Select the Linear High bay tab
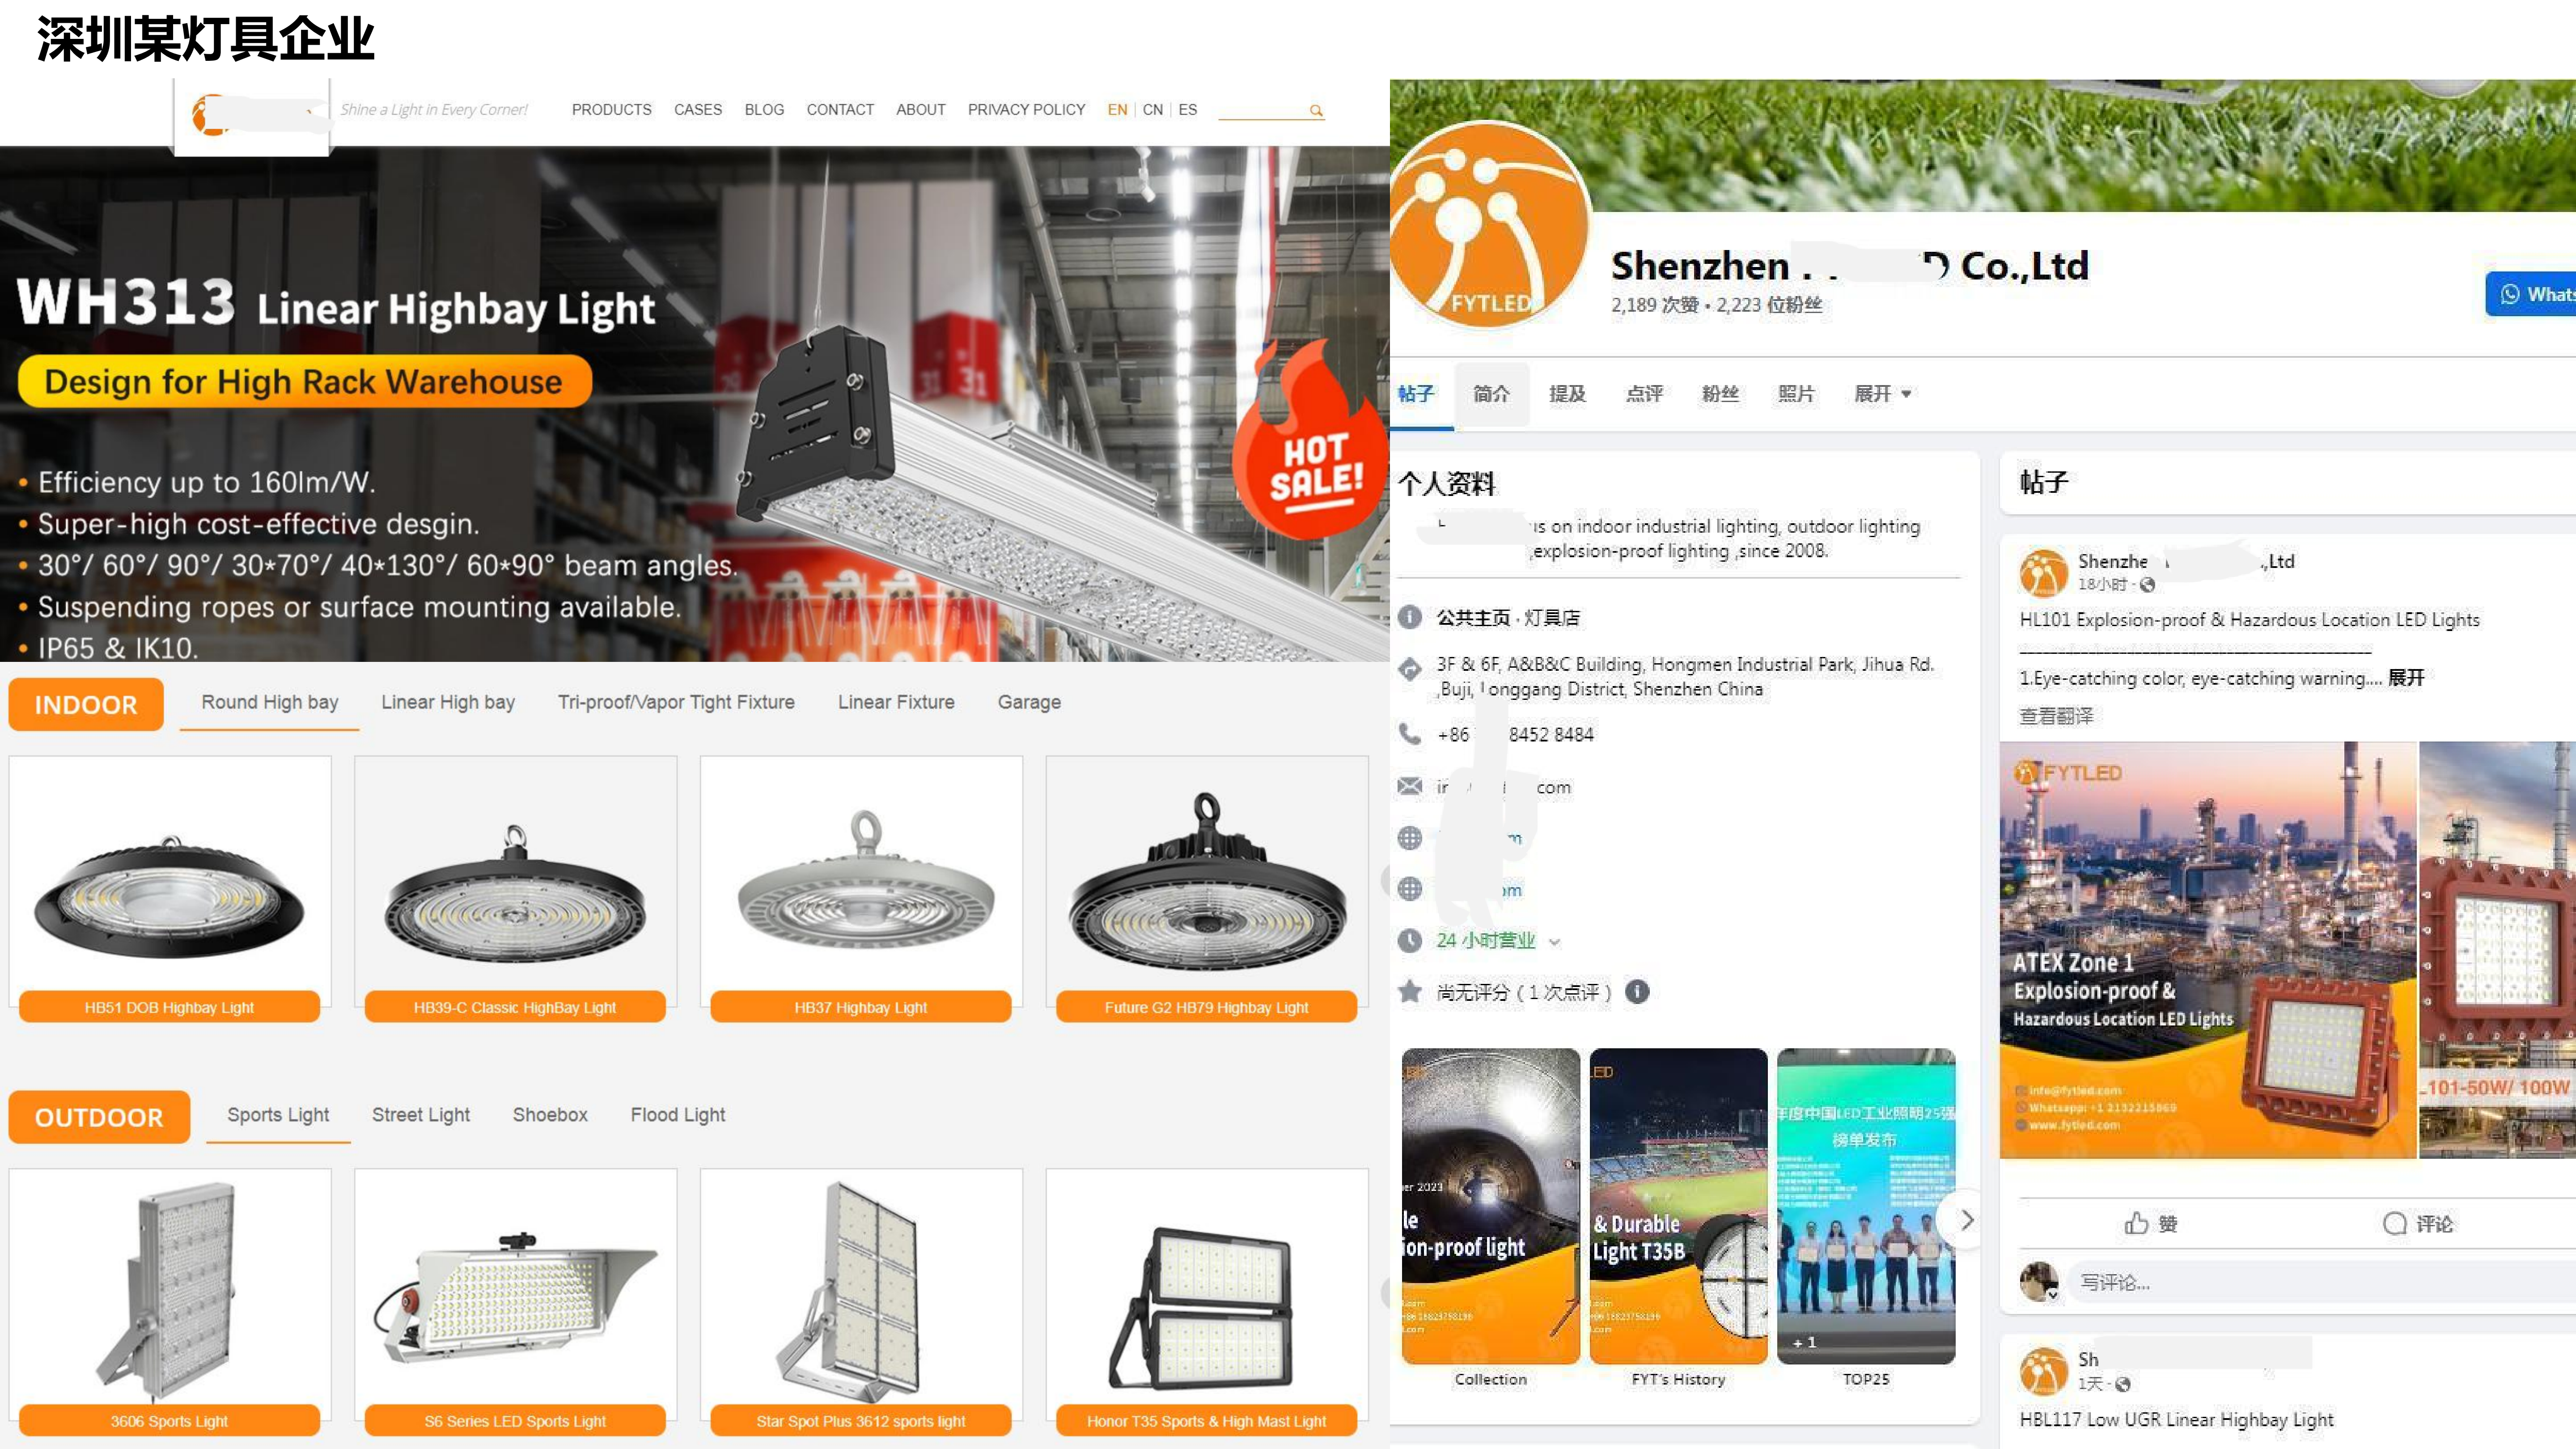The image size is (2576, 1449). (x=448, y=702)
